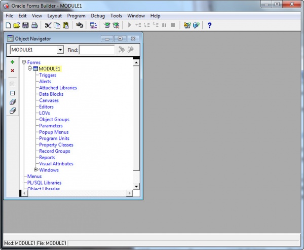
Task: Click the Run Form Debug icon
Action: [x=116, y=25]
